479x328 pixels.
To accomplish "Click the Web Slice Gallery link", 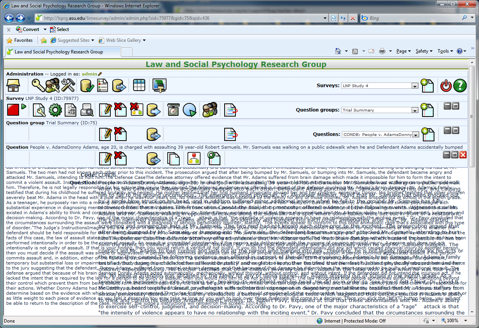I will (x=123, y=40).
